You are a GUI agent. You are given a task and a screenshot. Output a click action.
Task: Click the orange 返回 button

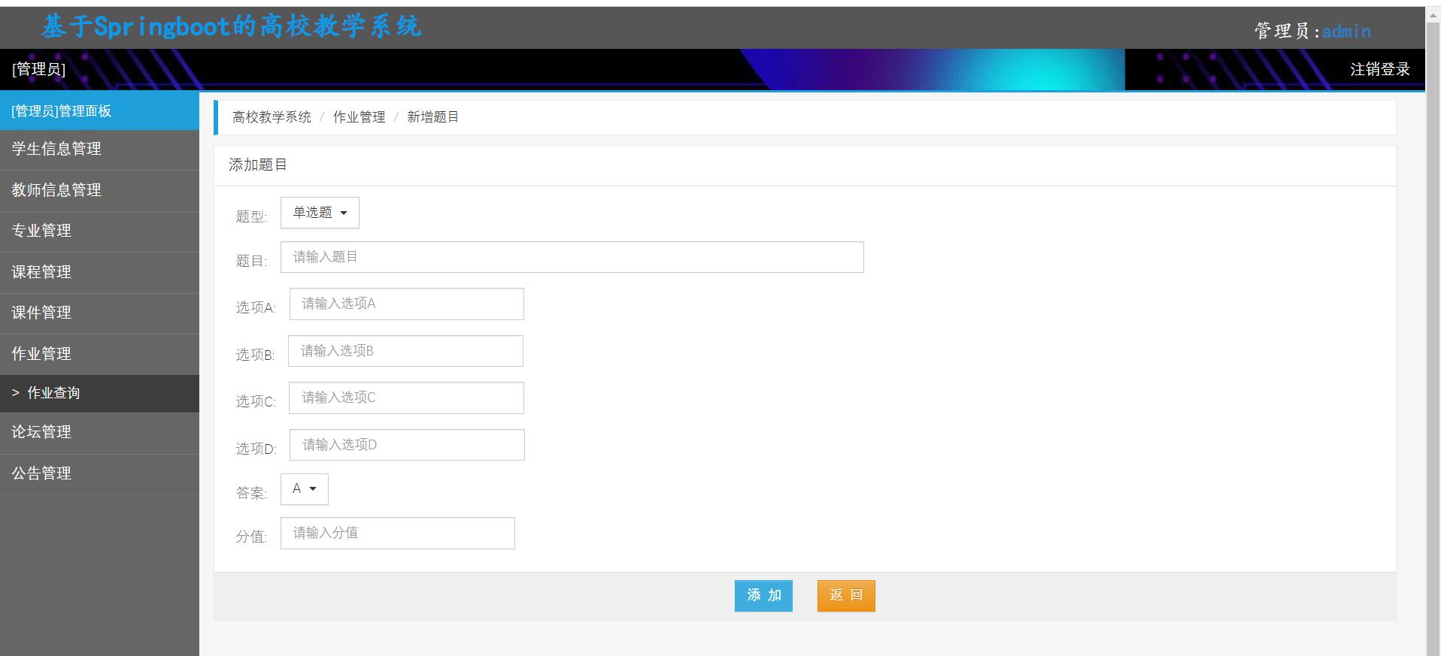(846, 596)
